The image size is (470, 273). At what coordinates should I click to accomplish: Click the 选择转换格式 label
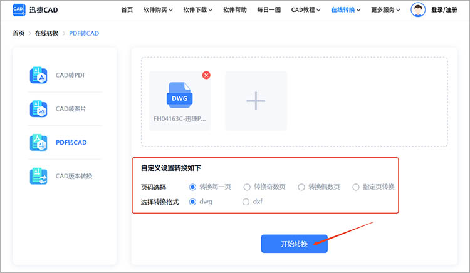(x=160, y=202)
